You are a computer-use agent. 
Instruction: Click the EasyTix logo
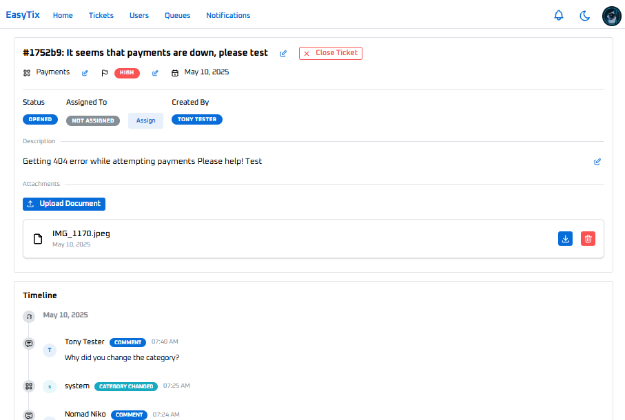[23, 15]
